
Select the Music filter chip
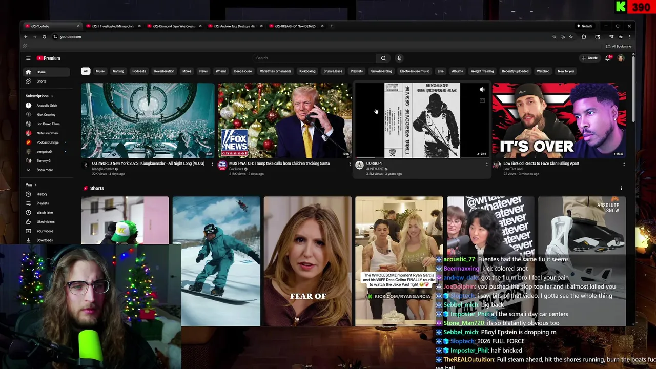tap(100, 71)
